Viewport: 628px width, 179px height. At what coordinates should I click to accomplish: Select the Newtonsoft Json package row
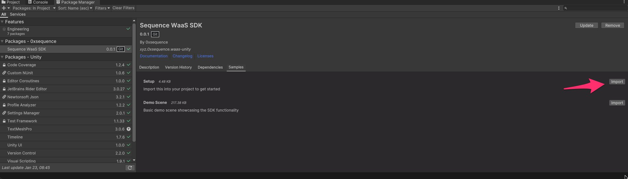click(66, 97)
